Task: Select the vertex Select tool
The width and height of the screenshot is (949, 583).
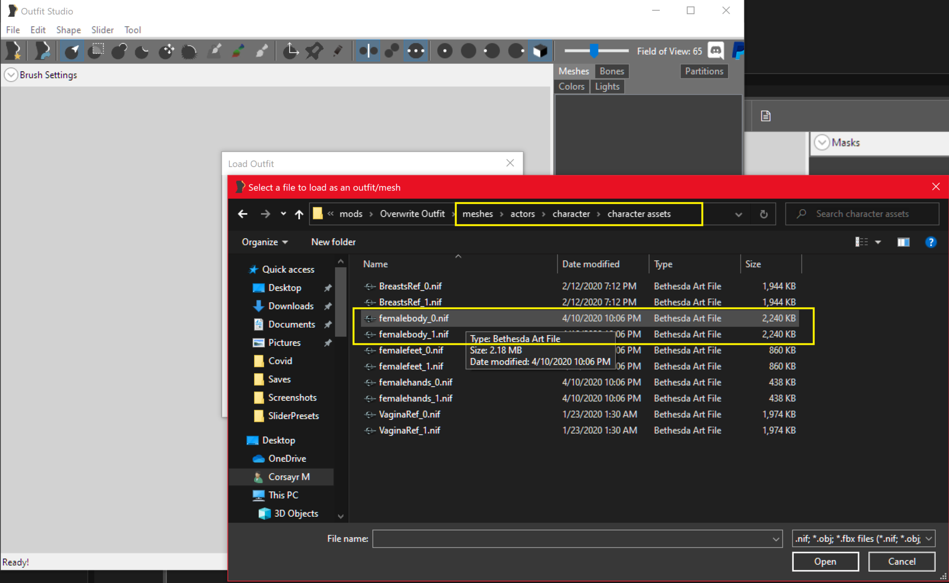Action: tap(73, 51)
